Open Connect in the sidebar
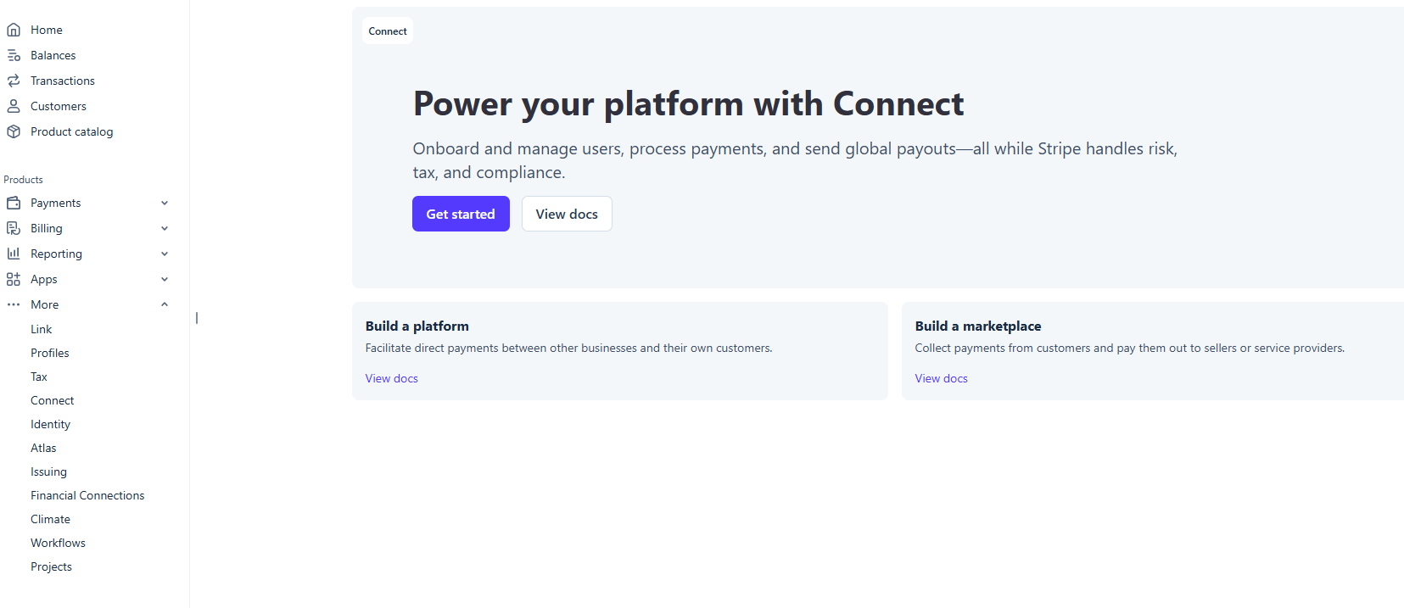Image resolution: width=1404 pixels, height=608 pixels. 53,400
